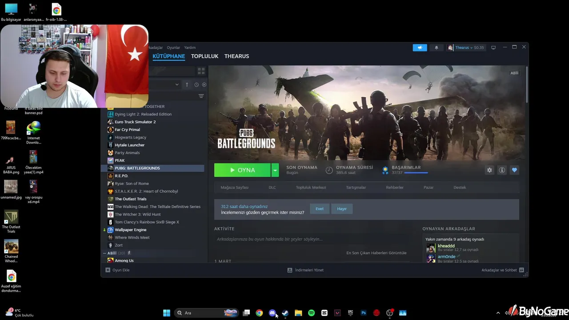Open the Mağaza Sayfası link
This screenshot has width=569, height=320.
pos(234,188)
